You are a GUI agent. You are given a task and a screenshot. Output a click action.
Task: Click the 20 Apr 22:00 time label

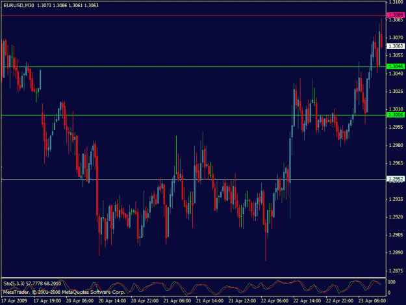pos(145,301)
